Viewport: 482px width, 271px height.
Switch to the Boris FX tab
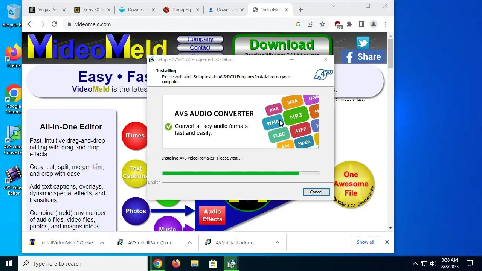tap(93, 10)
